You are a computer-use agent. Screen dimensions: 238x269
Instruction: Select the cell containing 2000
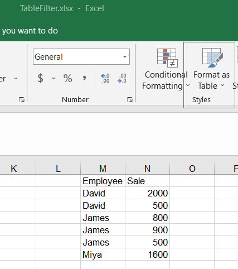[147, 193]
